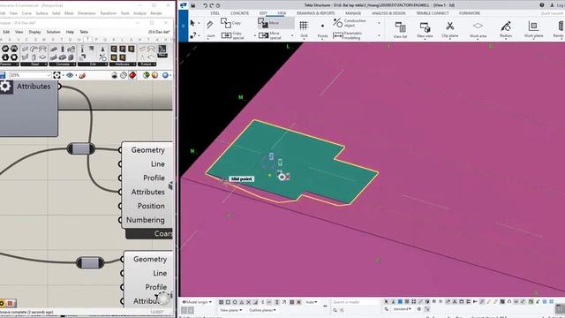Click the Numbering input parameter
The width and height of the screenshot is (565, 318).
pyautogui.click(x=145, y=220)
